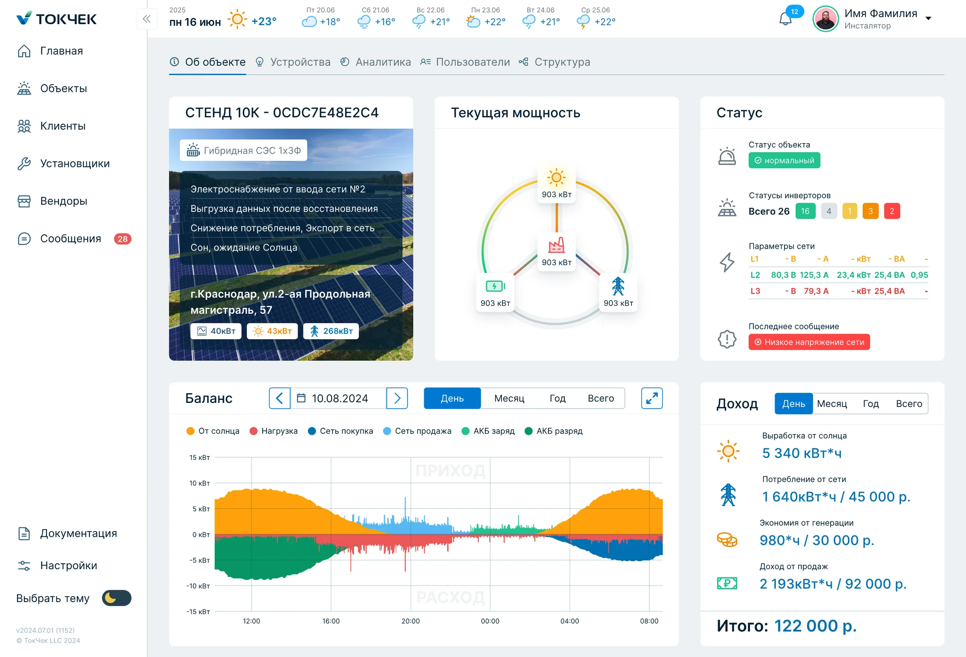This screenshot has width=966, height=657.
Task: Click the red inverter status badge 2
Action: pyautogui.click(x=892, y=211)
